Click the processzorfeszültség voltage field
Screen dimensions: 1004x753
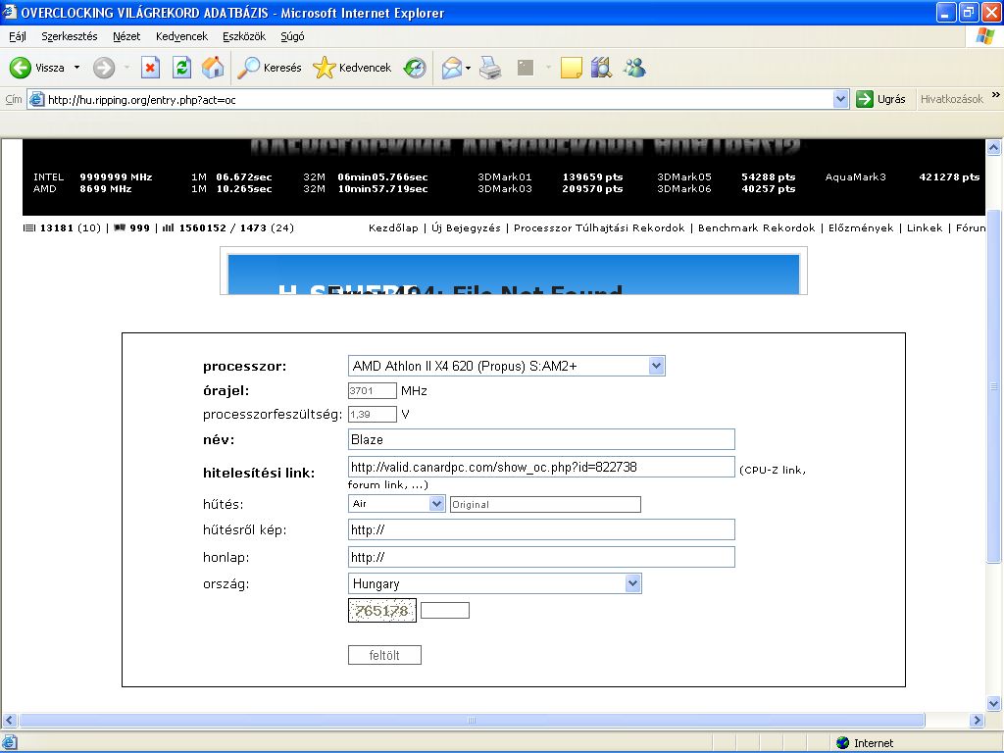tap(372, 415)
